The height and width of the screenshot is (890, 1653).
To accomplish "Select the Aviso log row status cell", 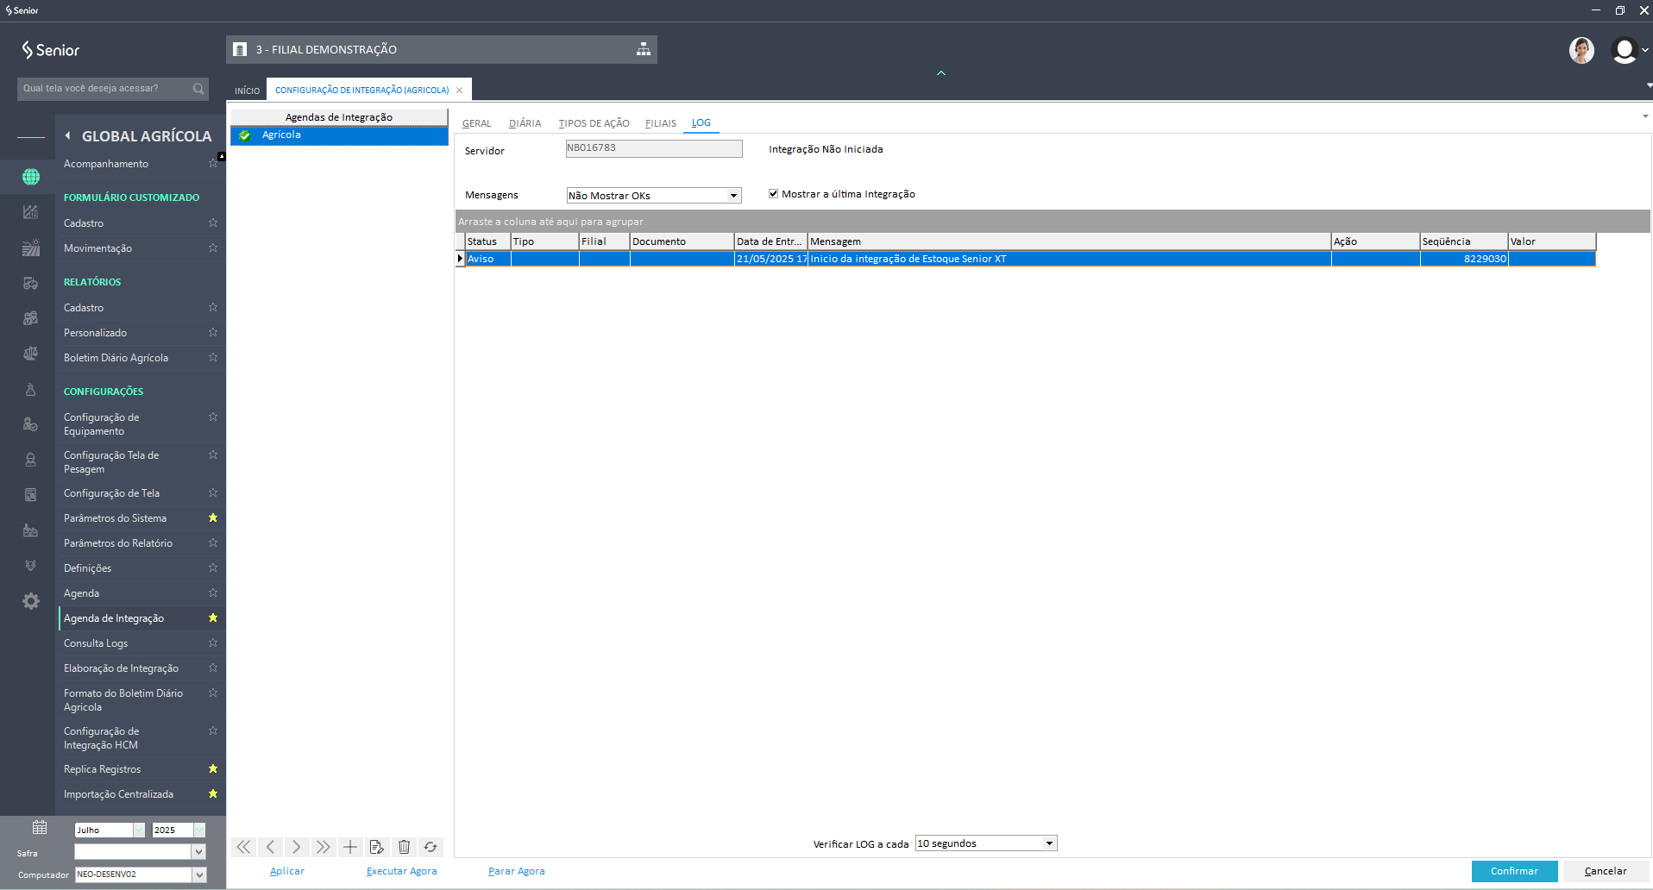I will pyautogui.click(x=488, y=259).
